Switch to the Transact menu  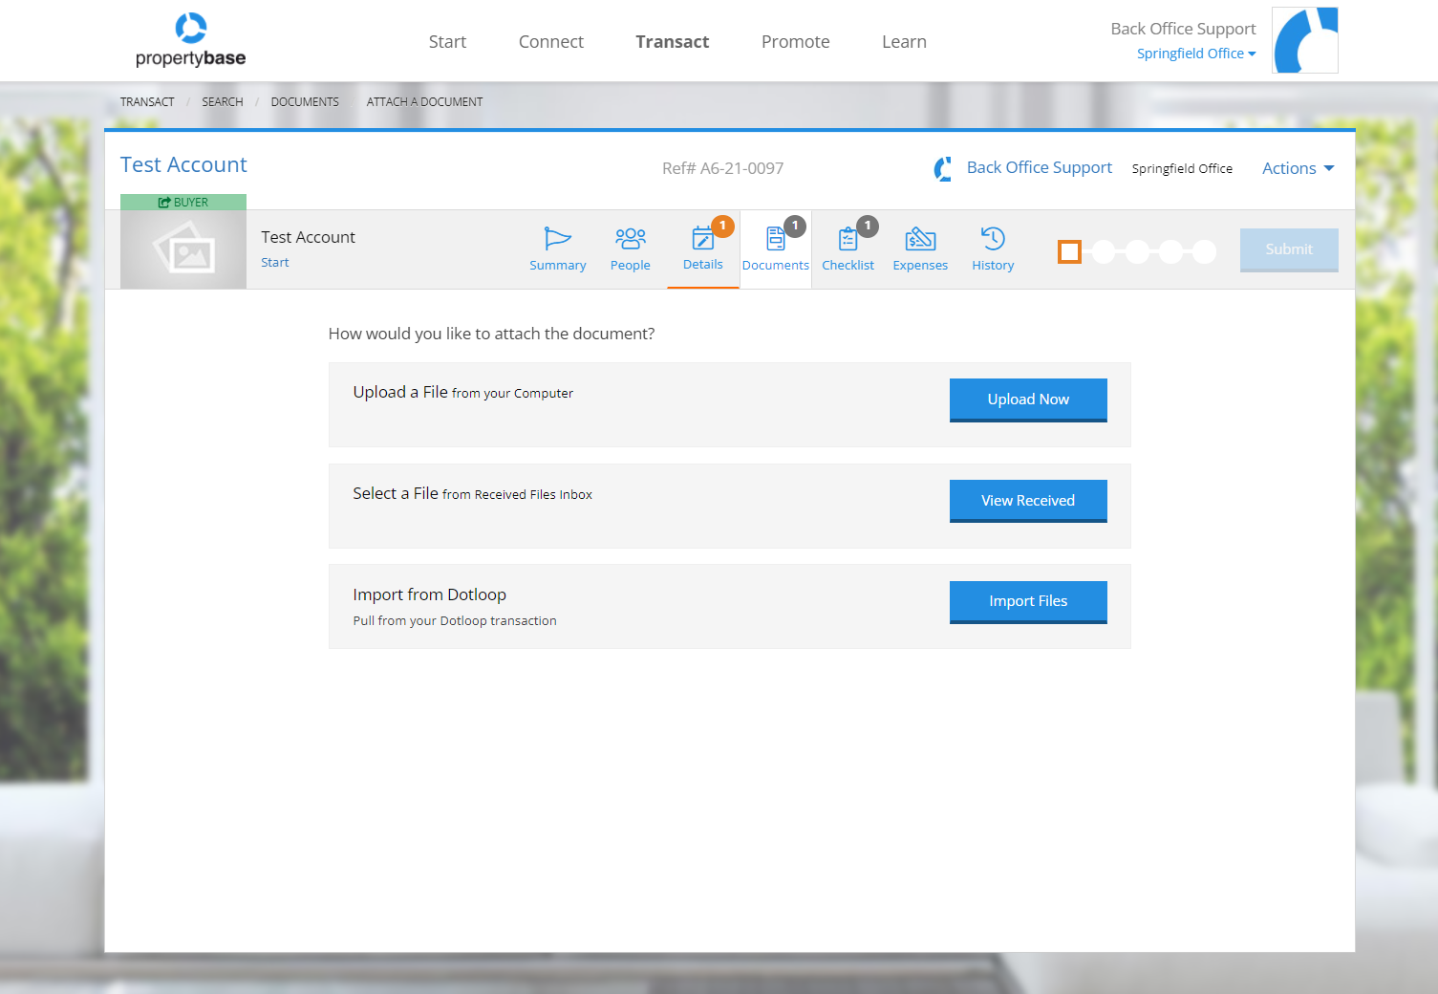tap(672, 41)
